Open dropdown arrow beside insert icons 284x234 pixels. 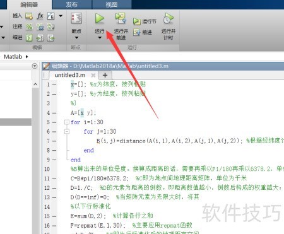[61, 16]
